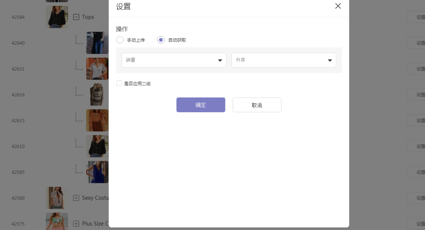Open the 销量 dropdown
The height and width of the screenshot is (230, 425).
[174, 60]
